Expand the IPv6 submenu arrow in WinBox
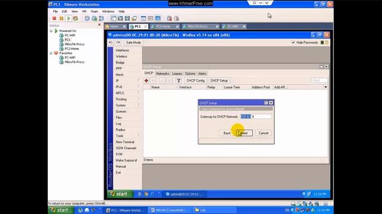This screenshot has width=382, height=214. (x=138, y=87)
